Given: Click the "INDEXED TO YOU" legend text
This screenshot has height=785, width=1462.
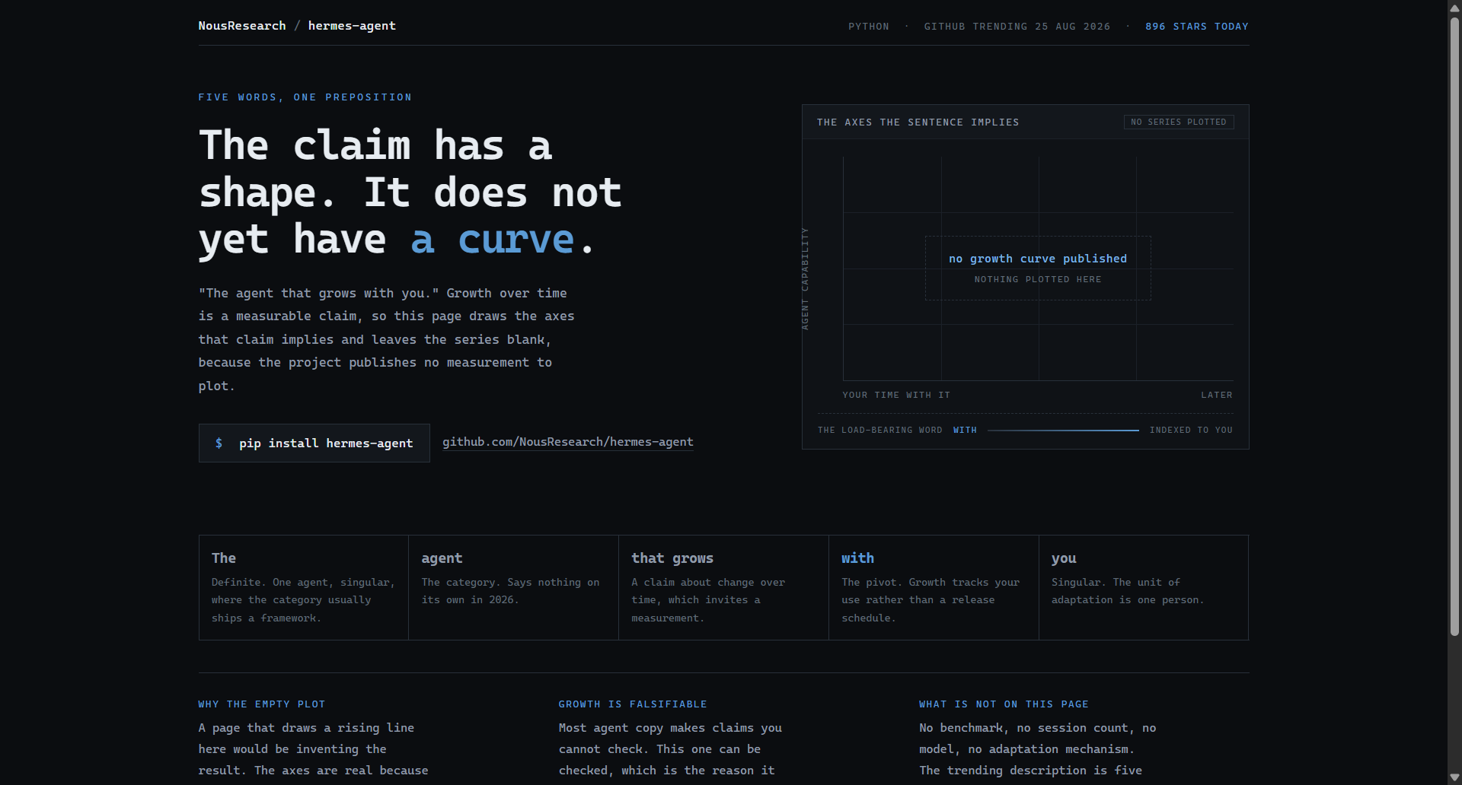Looking at the screenshot, I should (x=1191, y=431).
